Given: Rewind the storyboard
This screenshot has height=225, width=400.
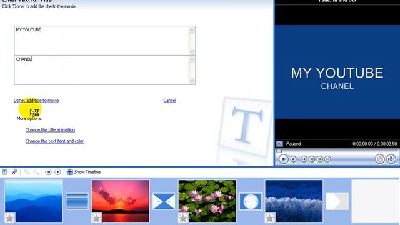Looking at the screenshot, I should click(x=48, y=172).
